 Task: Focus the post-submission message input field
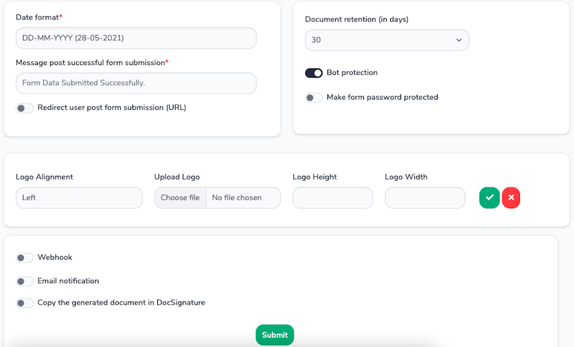tap(136, 83)
